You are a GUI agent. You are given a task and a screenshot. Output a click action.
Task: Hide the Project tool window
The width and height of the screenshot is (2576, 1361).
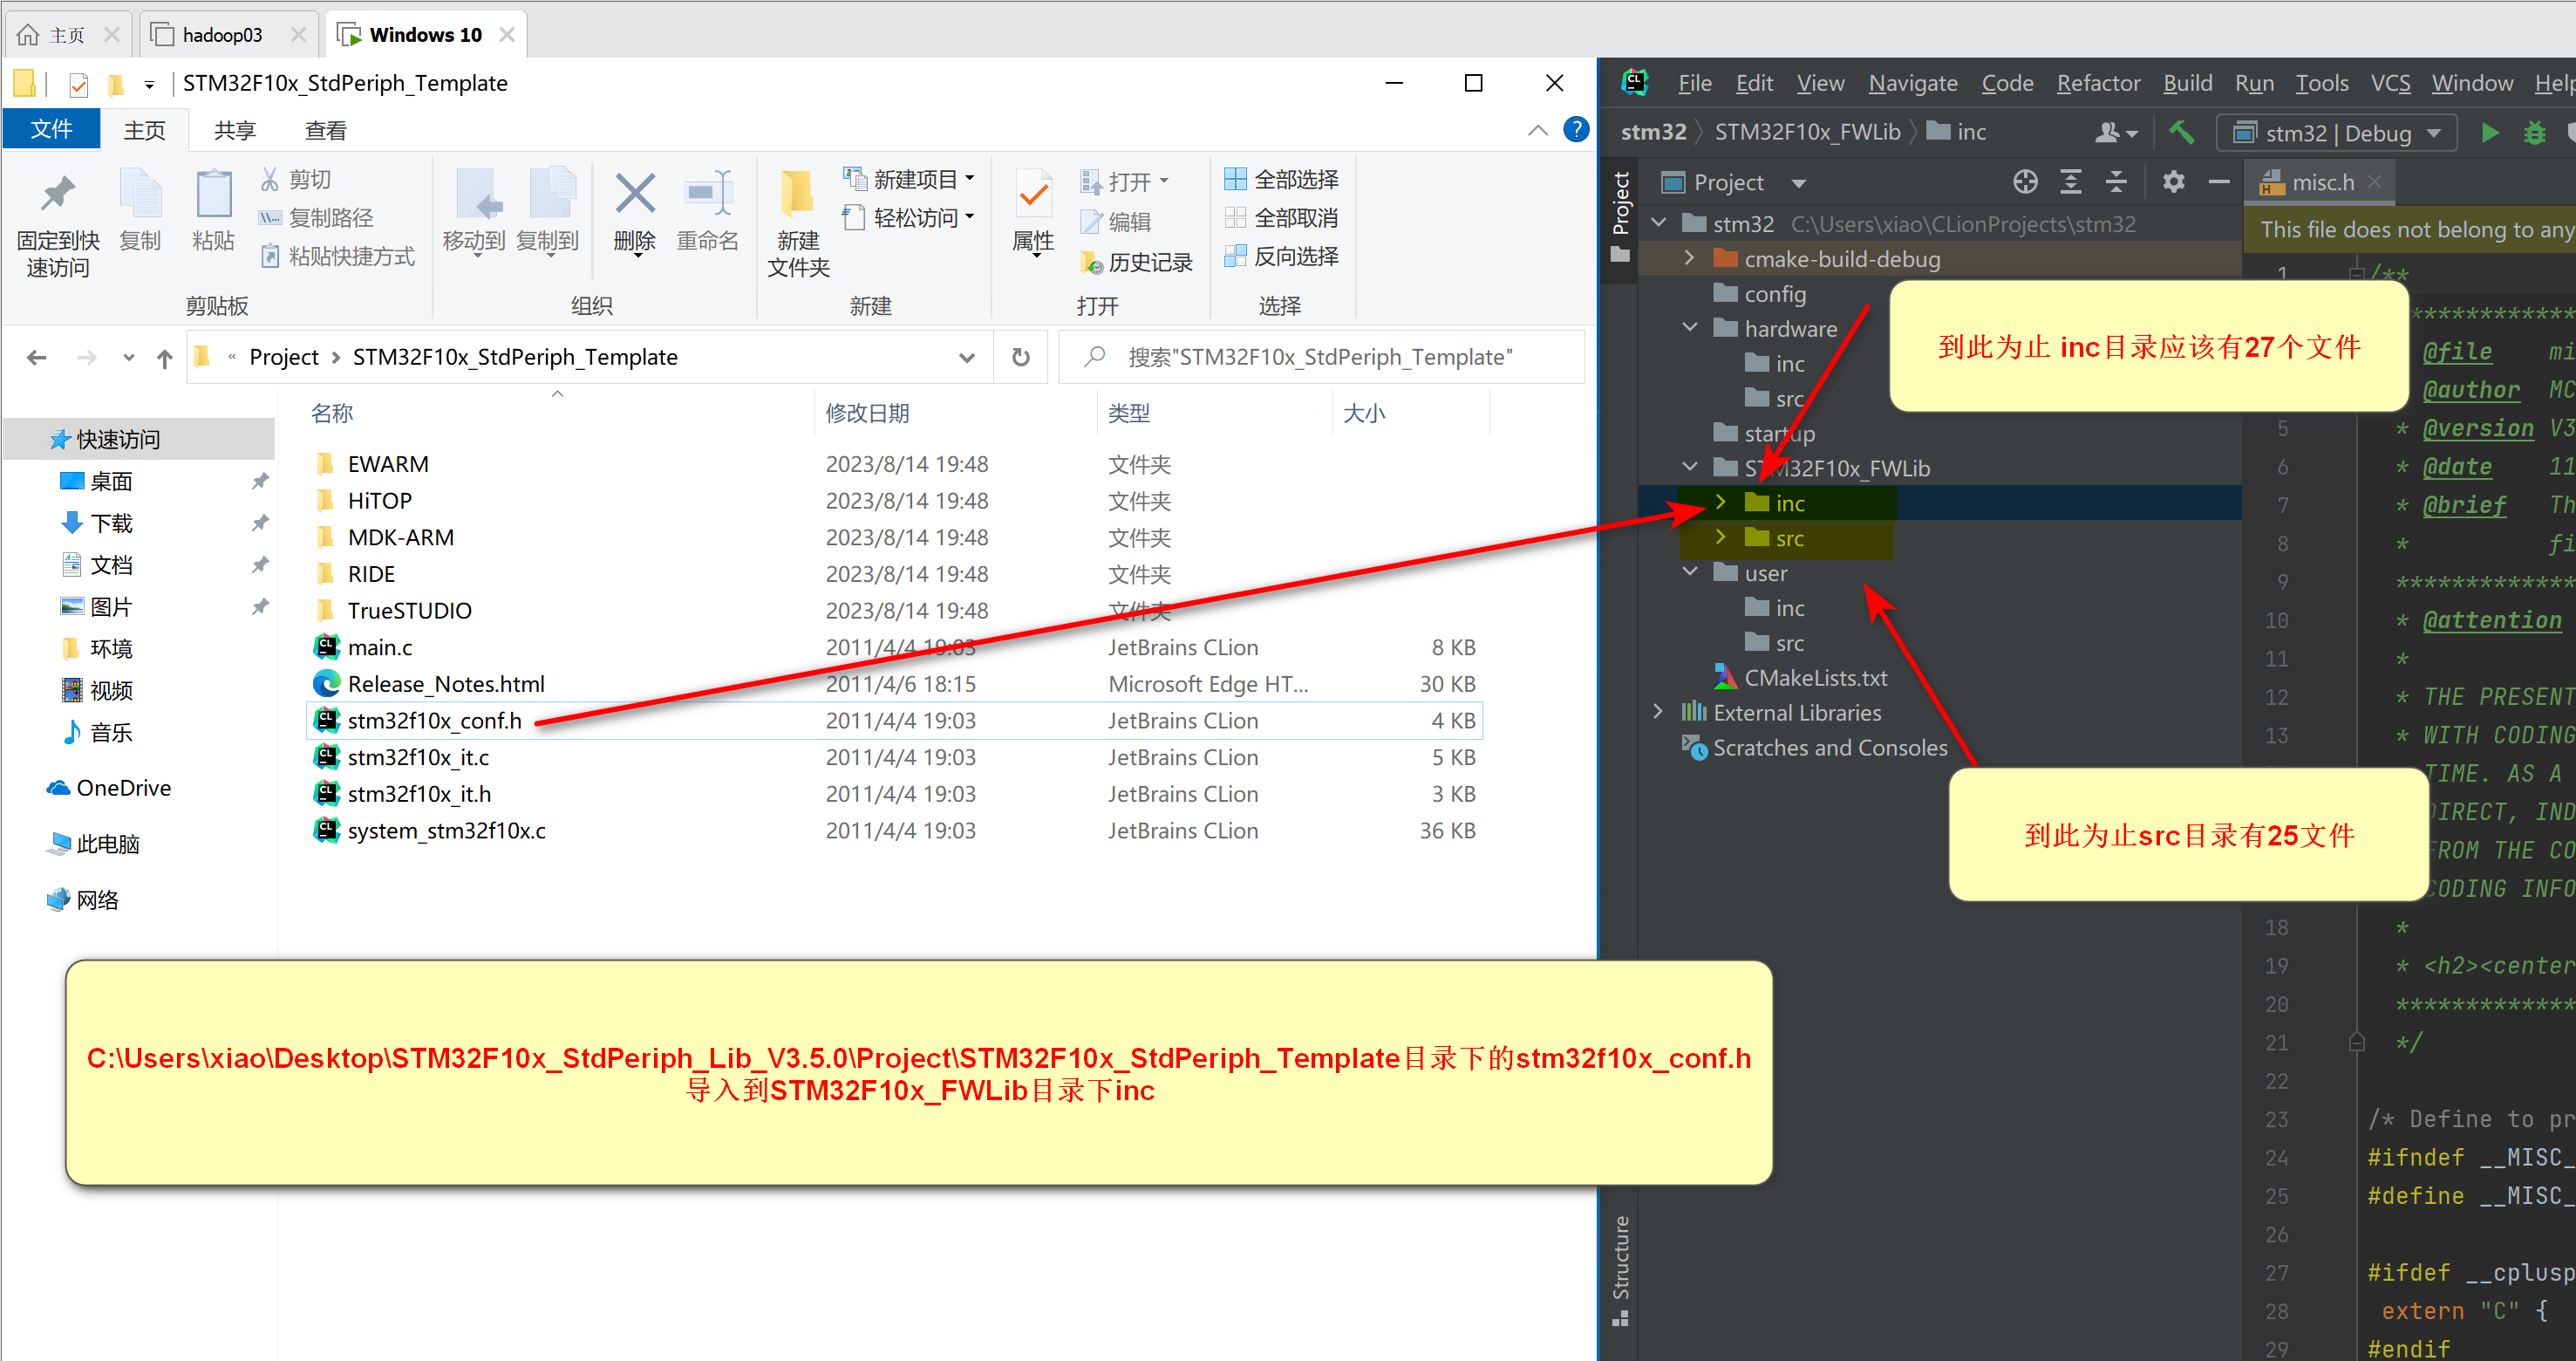[x=2219, y=182]
